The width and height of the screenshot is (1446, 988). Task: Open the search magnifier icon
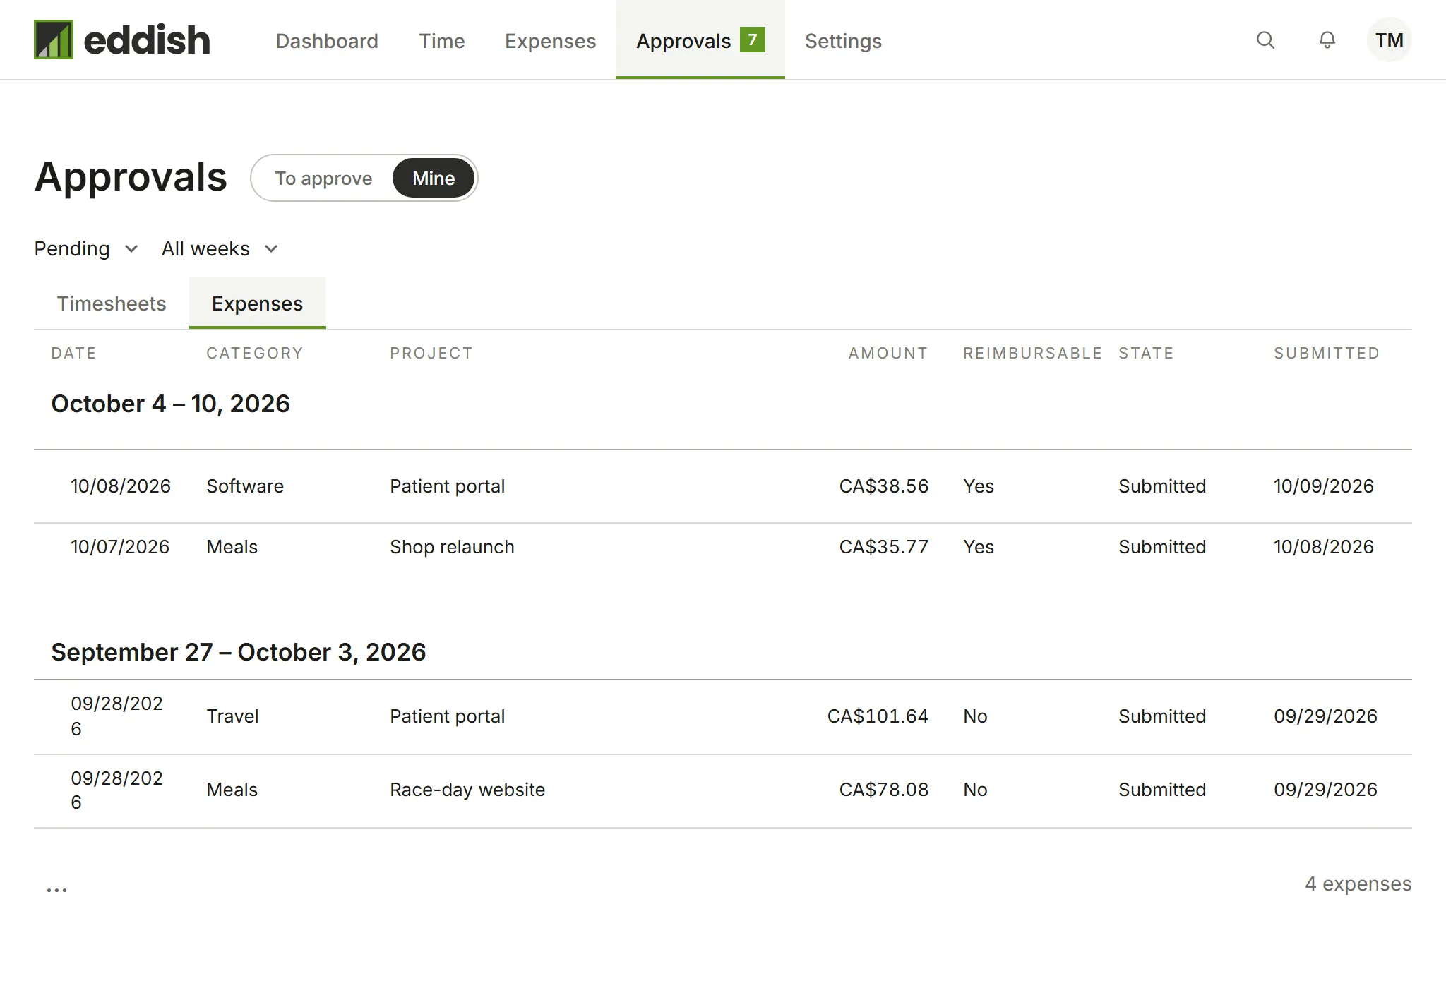click(1265, 40)
